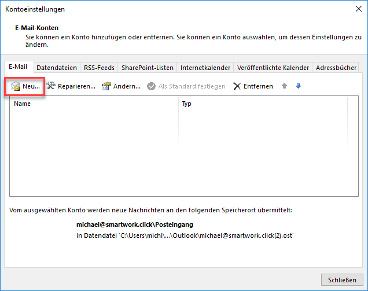Screen dimensions: 368x291
Task: Show the Veröffentlichte Kalender tab
Action: [x=273, y=68]
